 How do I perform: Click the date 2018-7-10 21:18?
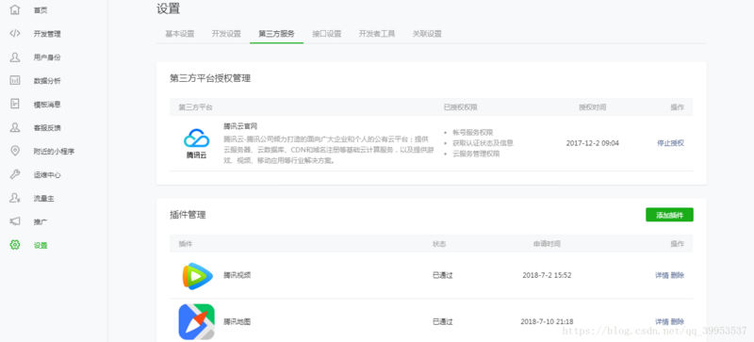pos(547,321)
